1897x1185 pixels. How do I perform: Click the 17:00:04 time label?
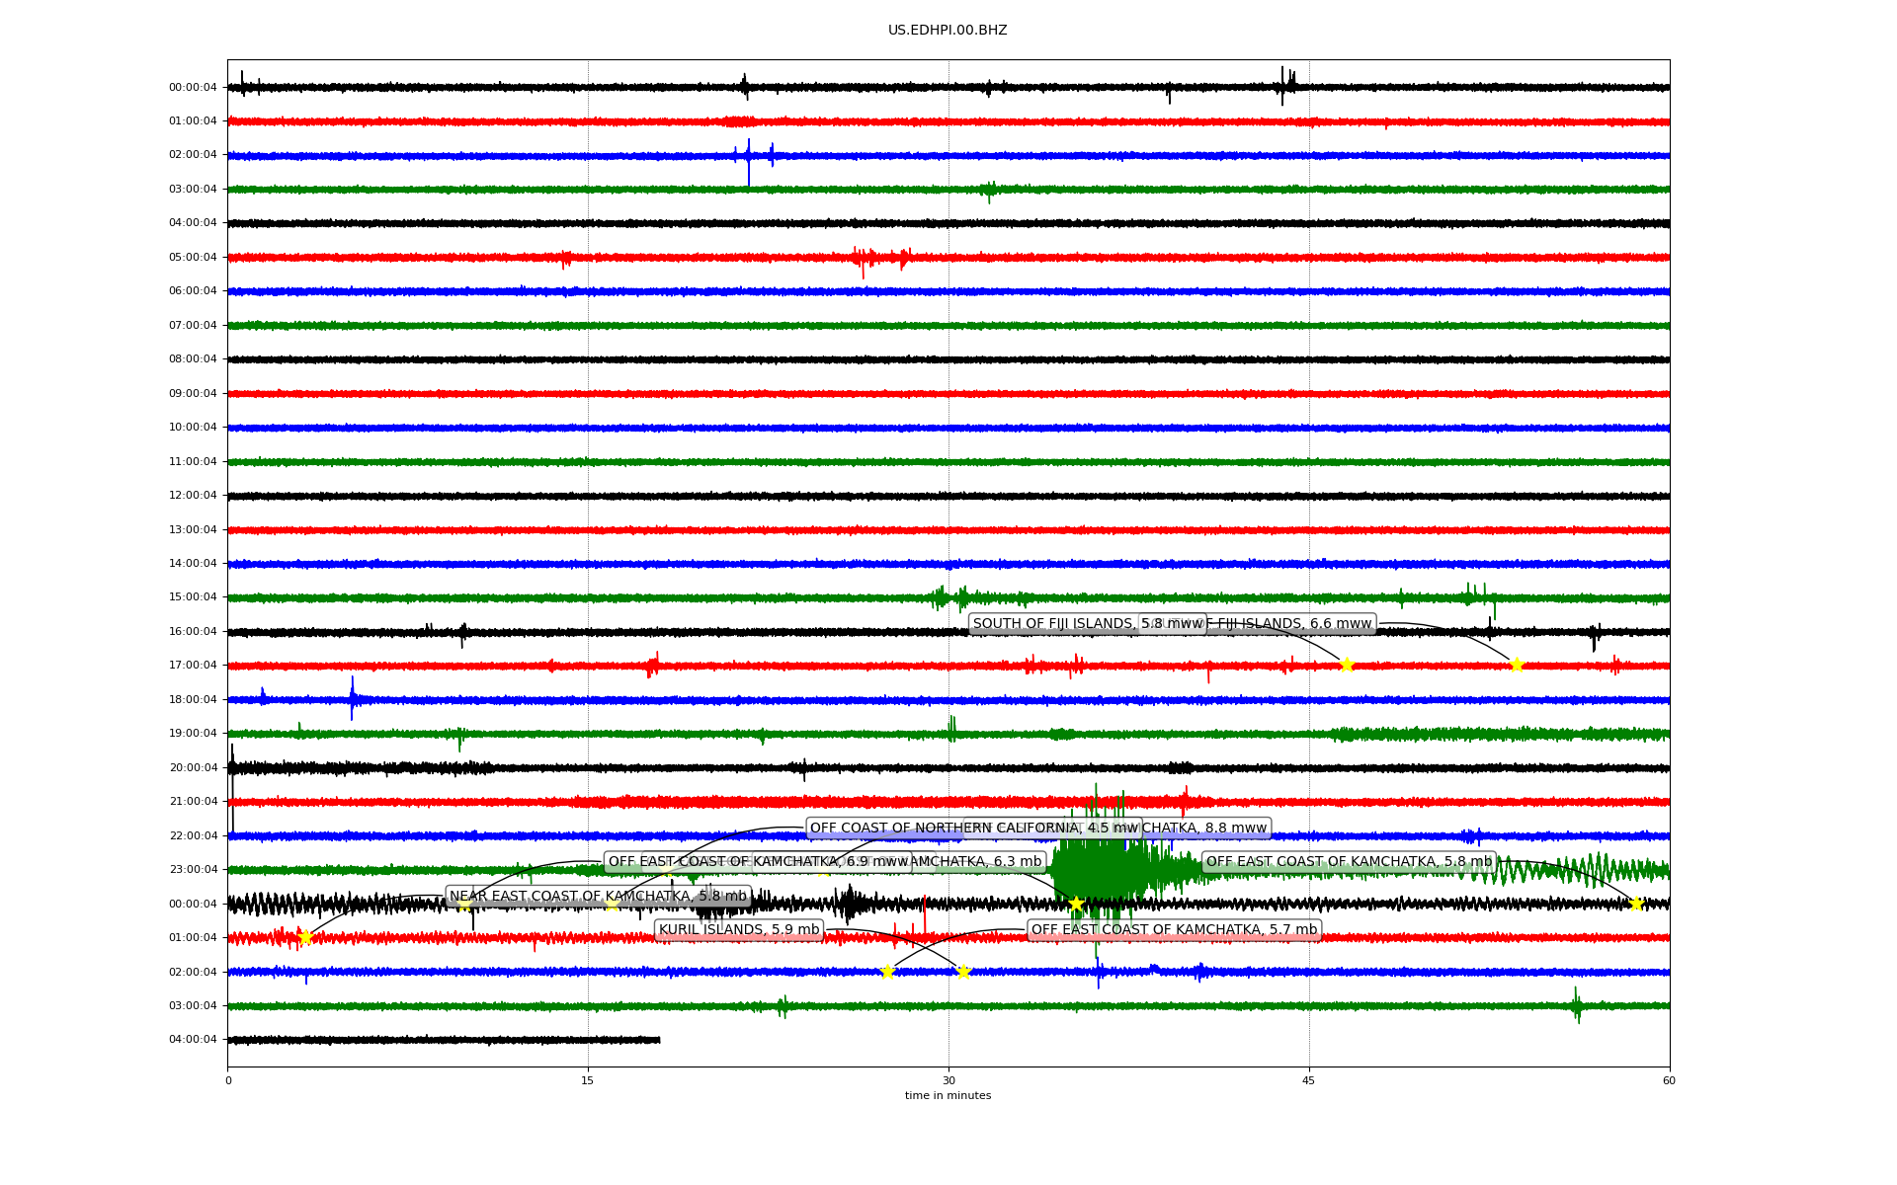pos(193,666)
